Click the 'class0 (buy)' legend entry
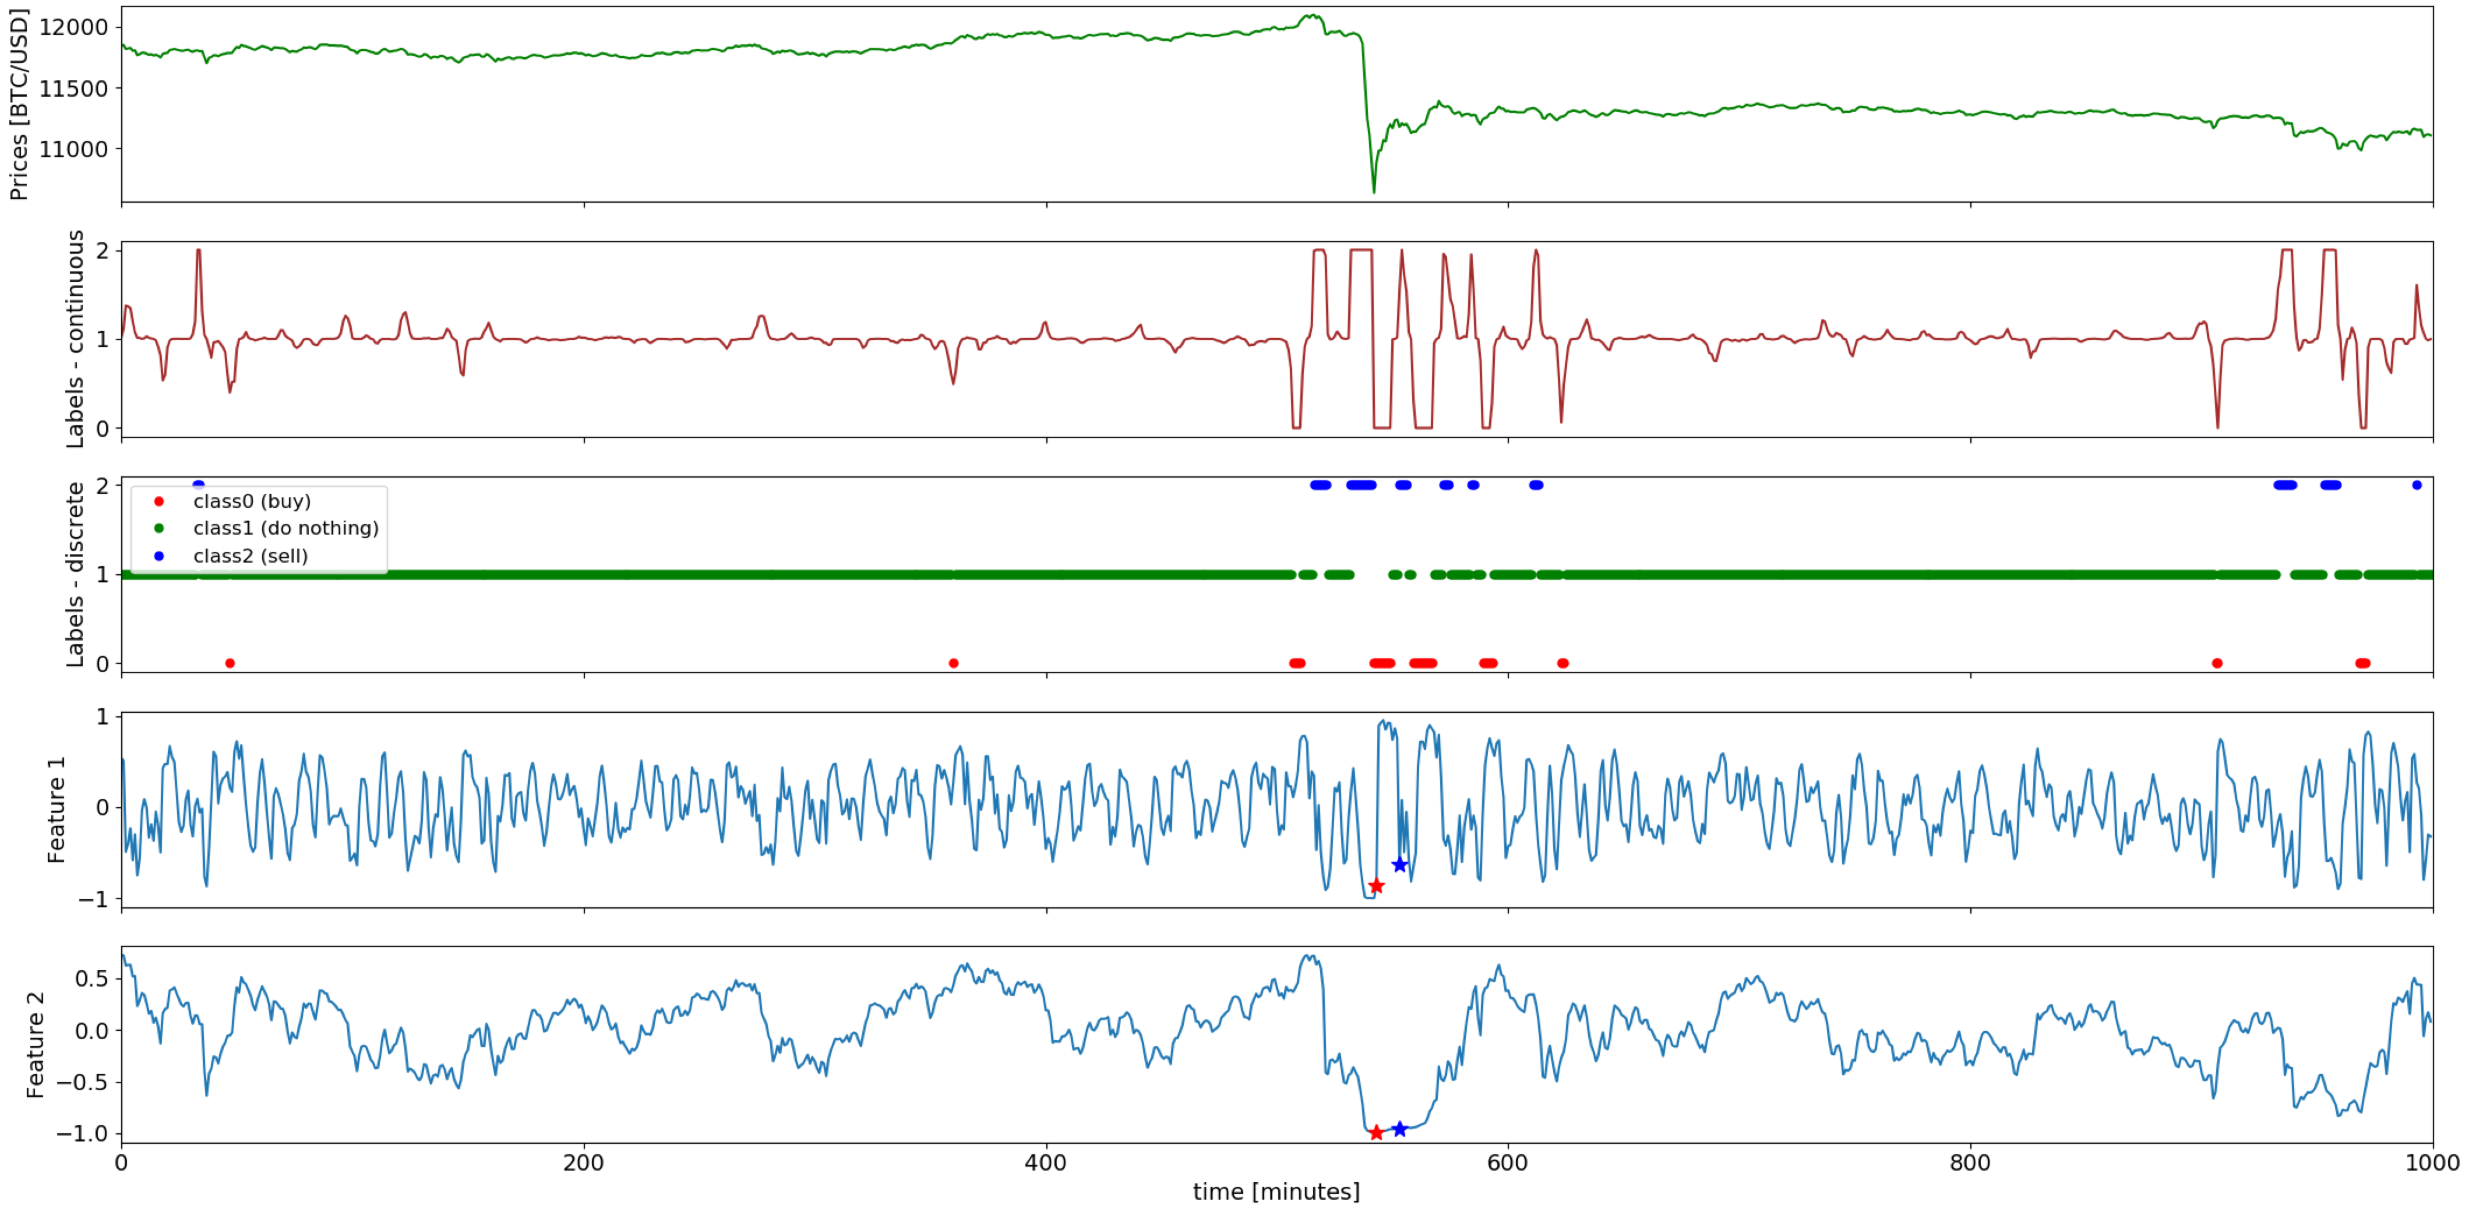2469x1209 pixels. point(252,501)
